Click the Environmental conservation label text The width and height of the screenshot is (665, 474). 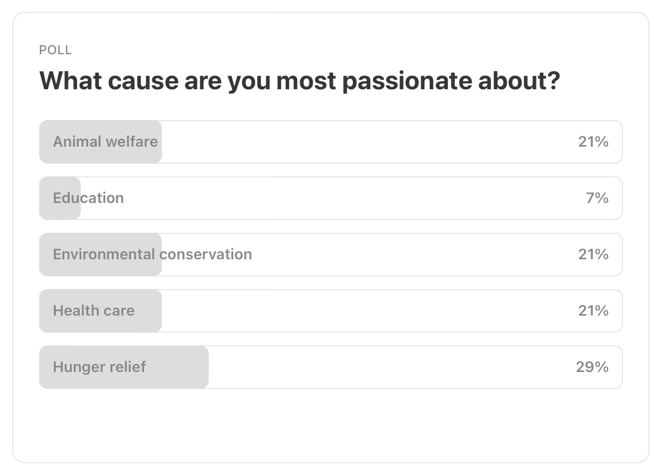[152, 254]
